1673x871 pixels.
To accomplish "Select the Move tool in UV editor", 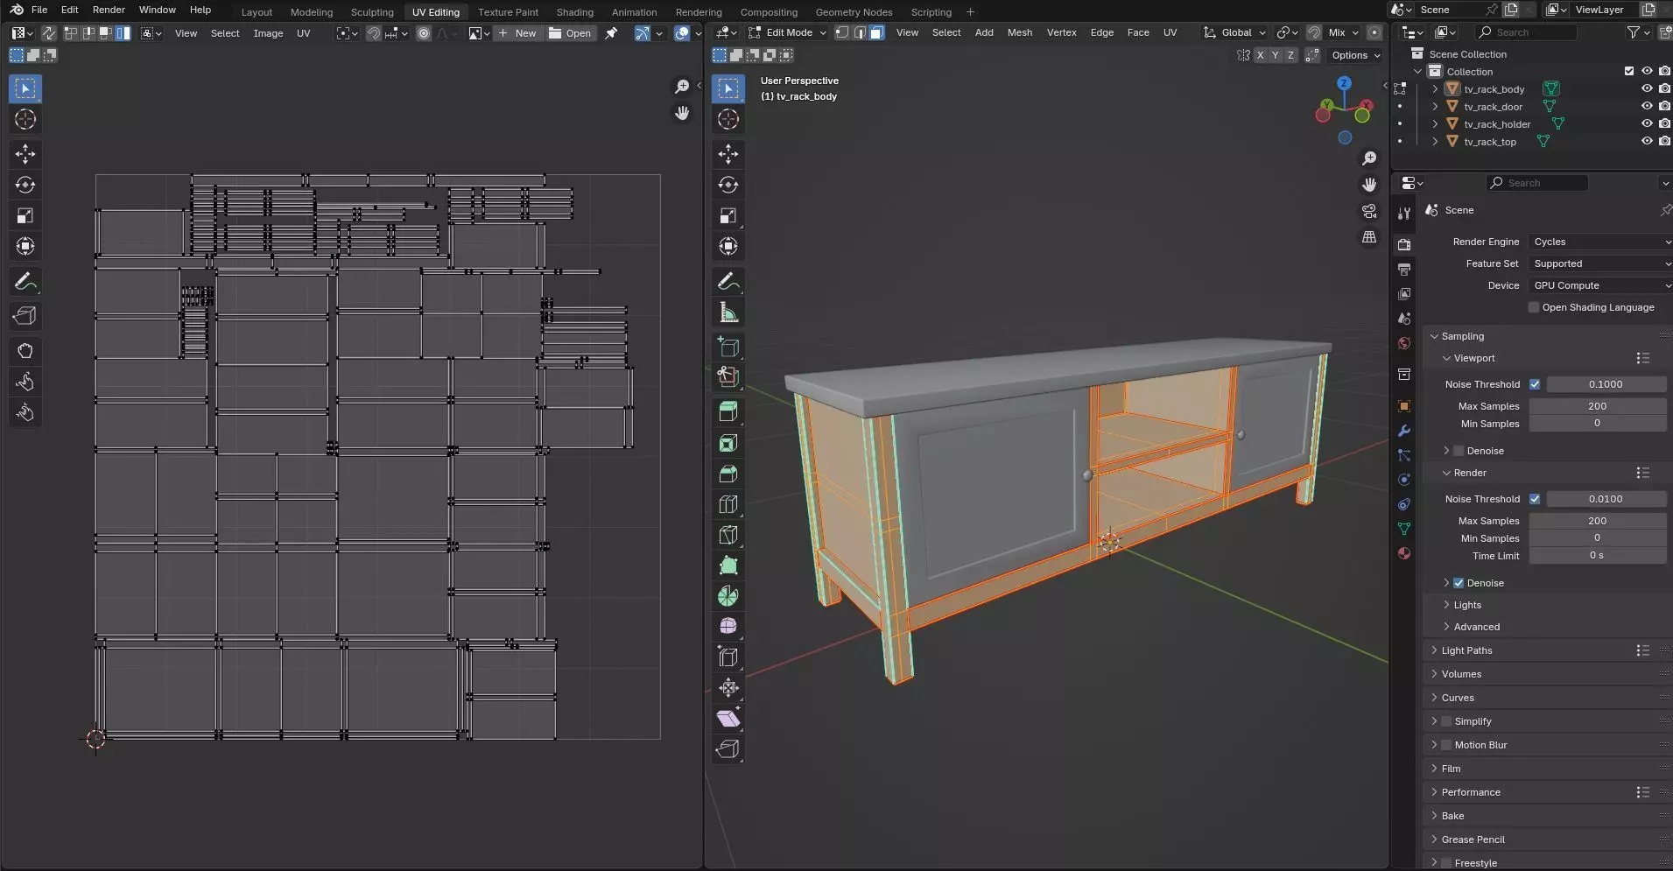I will pyautogui.click(x=25, y=154).
